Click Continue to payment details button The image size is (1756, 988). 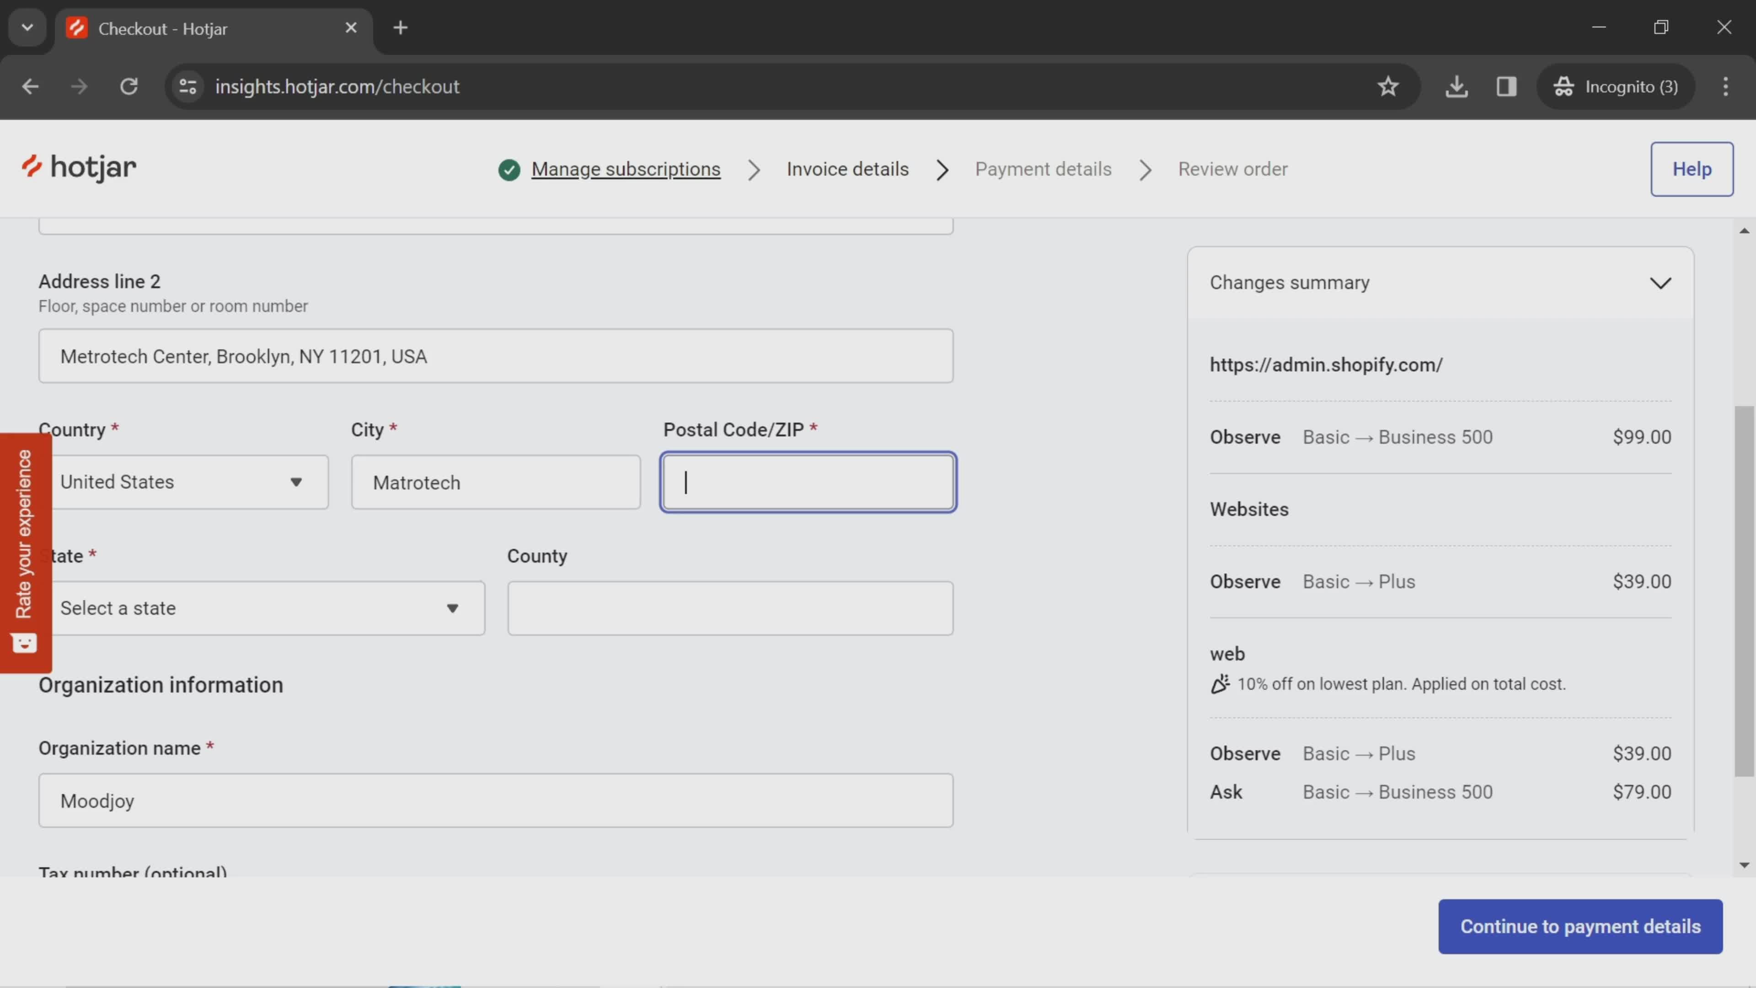pos(1581,926)
